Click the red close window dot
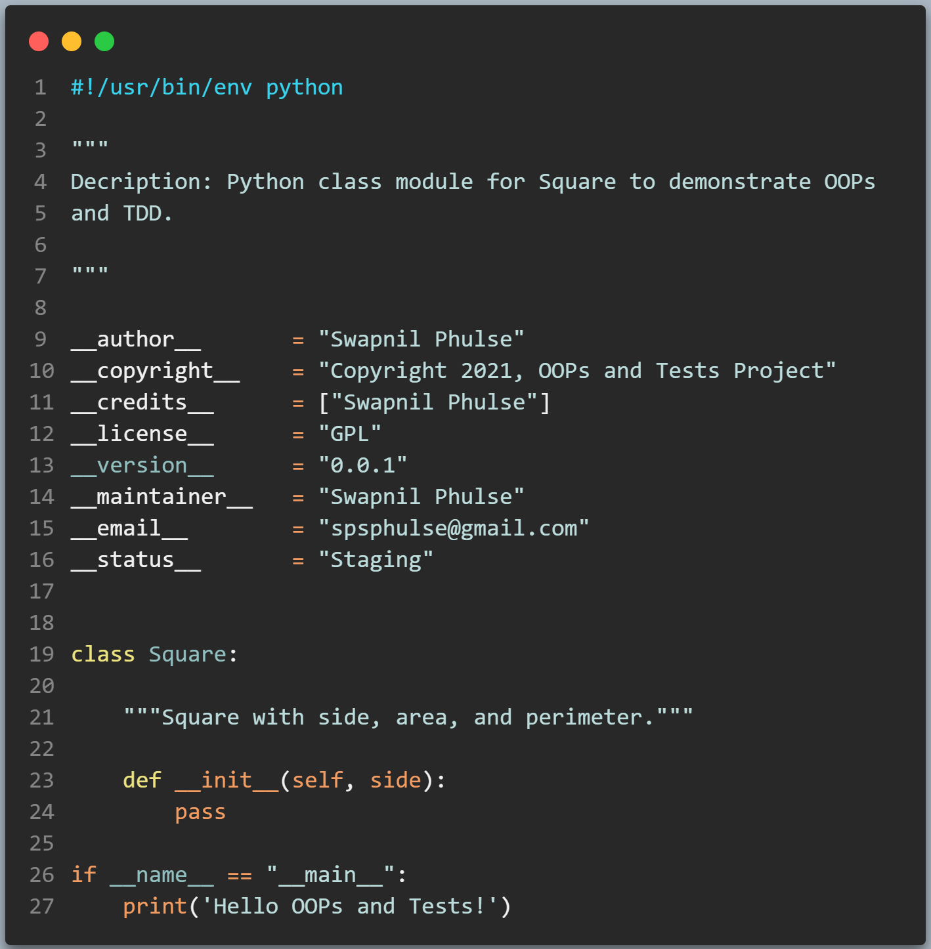This screenshot has width=931, height=949. pyautogui.click(x=39, y=41)
